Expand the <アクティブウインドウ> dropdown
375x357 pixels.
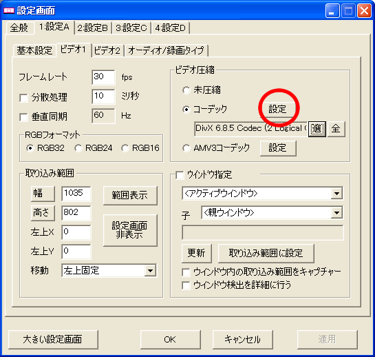pos(262,194)
